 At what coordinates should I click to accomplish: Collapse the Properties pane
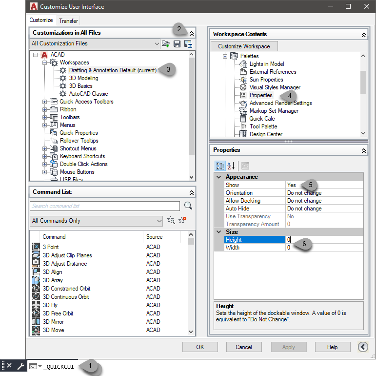tap(363, 151)
